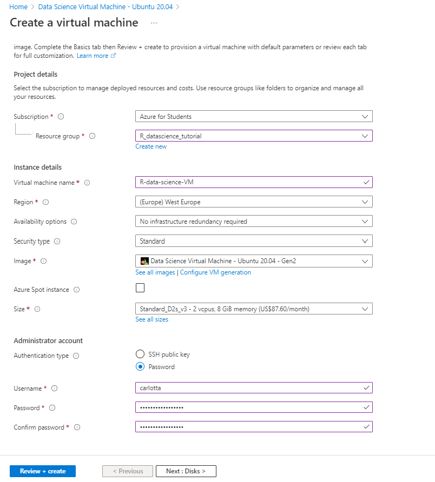Open Confirm password info icon
The width and height of the screenshot is (435, 482).
(77, 427)
